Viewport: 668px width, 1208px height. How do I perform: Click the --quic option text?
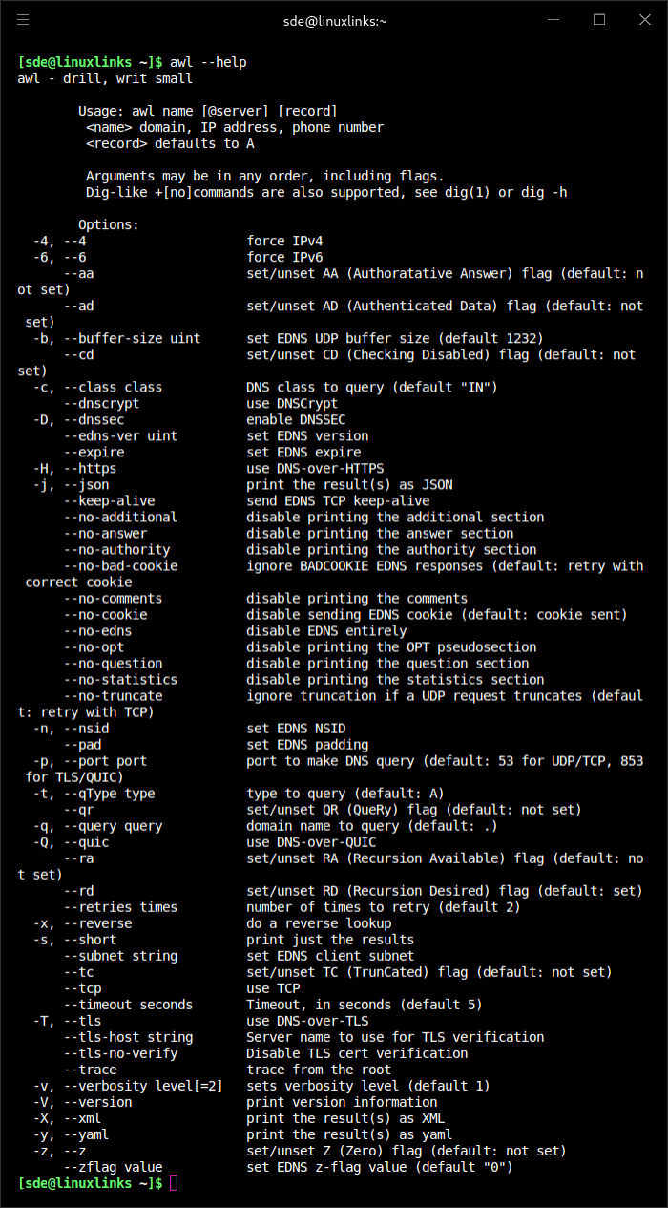coord(86,842)
